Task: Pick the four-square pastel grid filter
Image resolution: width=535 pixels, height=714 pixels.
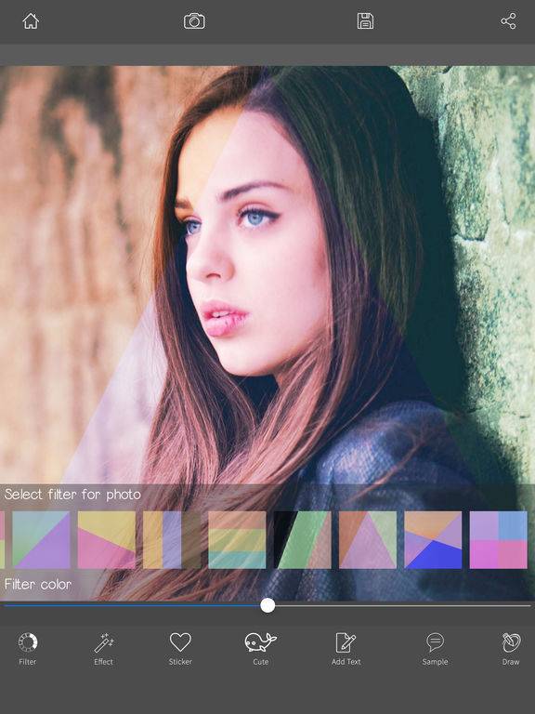Action: (498, 539)
